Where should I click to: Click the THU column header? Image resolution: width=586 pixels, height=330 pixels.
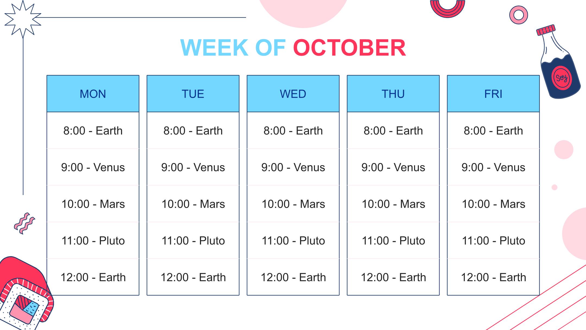tap(393, 94)
